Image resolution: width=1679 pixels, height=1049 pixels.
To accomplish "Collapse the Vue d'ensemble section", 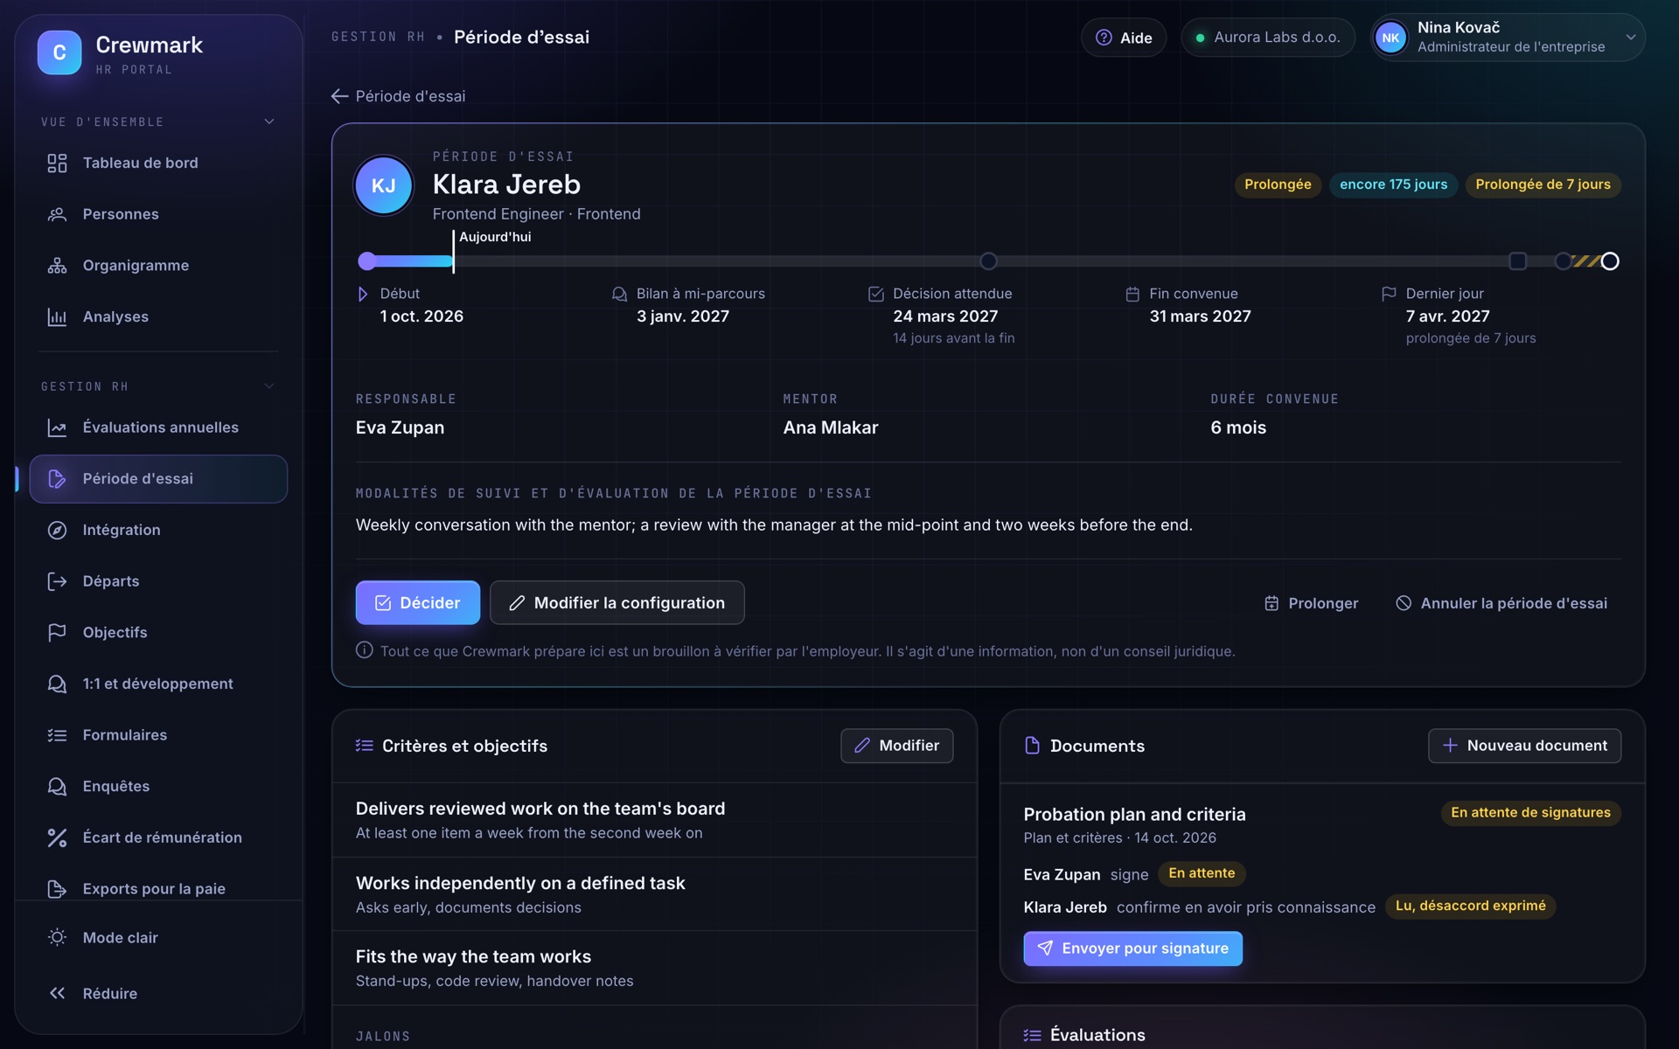I will (158, 122).
